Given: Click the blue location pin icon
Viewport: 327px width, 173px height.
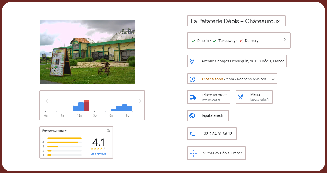Looking at the screenshot, I should click(192, 61).
